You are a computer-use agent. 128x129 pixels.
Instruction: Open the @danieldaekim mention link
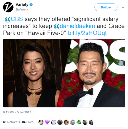pyautogui.click(x=74, y=26)
